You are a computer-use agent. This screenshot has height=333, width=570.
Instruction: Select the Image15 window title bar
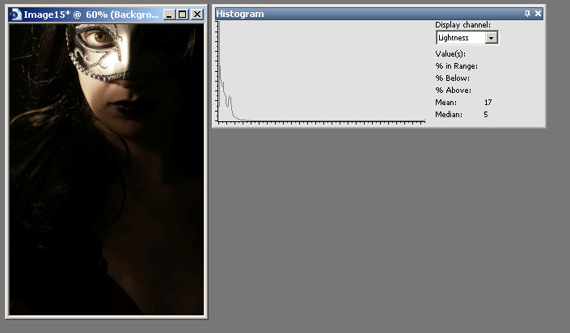pyautogui.click(x=89, y=15)
